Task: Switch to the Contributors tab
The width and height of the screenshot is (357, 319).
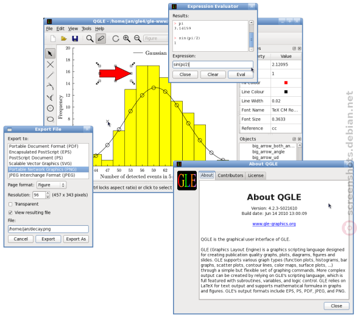Action: point(230,175)
